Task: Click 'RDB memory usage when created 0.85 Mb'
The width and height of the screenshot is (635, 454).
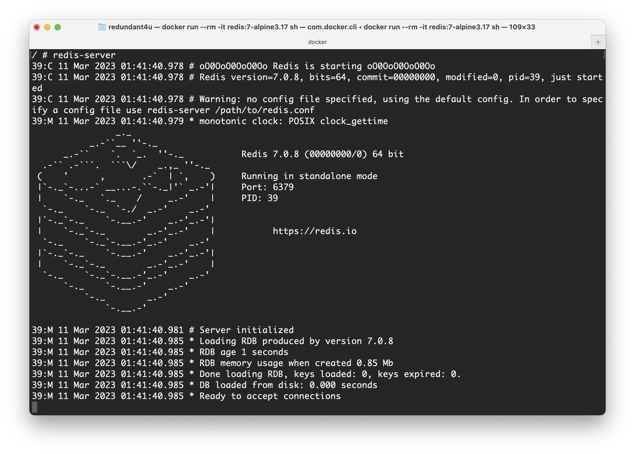Action: tap(213, 363)
